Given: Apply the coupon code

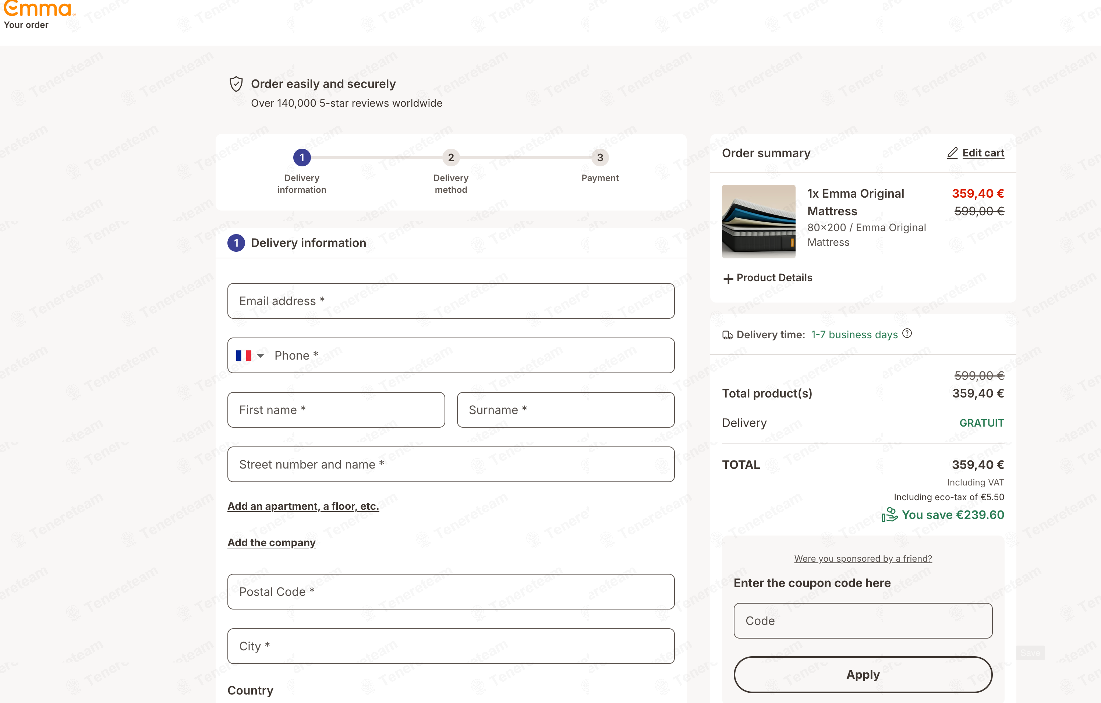Looking at the screenshot, I should pyautogui.click(x=863, y=674).
